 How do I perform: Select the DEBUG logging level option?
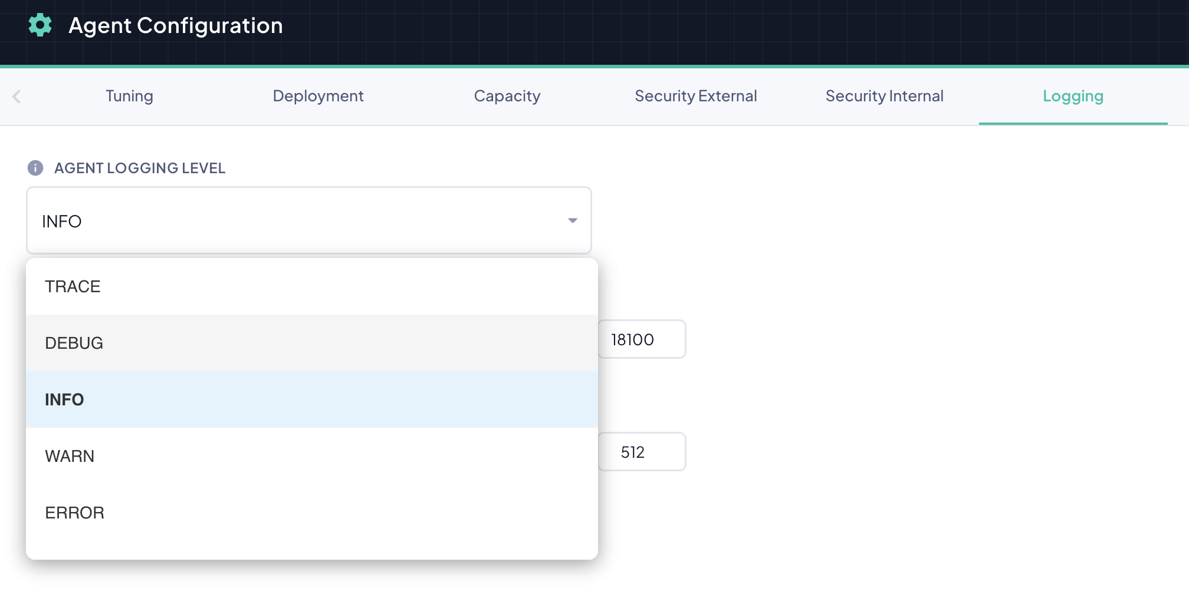(x=312, y=343)
